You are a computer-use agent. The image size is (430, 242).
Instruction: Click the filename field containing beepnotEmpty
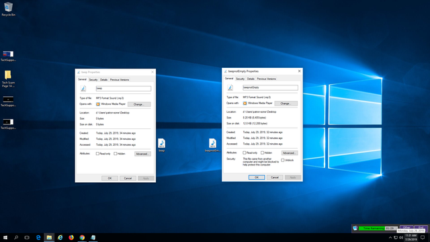click(270, 87)
